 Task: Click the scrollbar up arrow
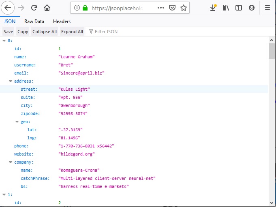pos(272,40)
